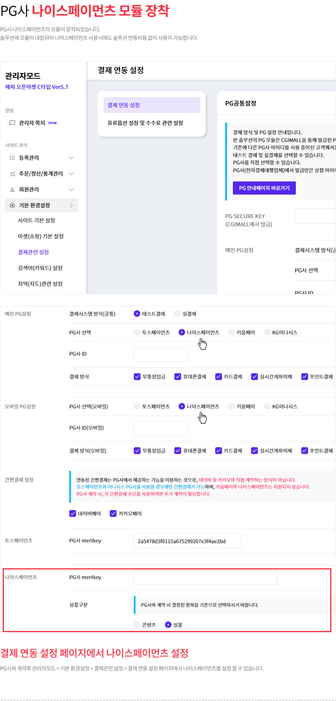Open 지역(지도)관련 설정 submenu
This screenshot has width=336, height=701.
coord(40,284)
